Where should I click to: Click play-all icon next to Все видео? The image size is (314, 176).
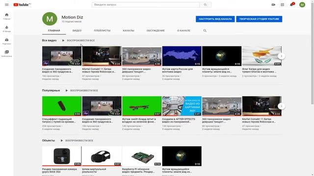(63, 41)
